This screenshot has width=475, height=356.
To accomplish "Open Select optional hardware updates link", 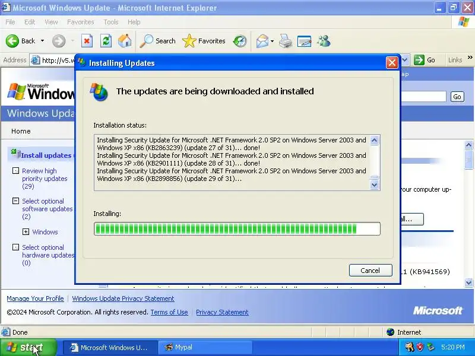I will coord(48,255).
